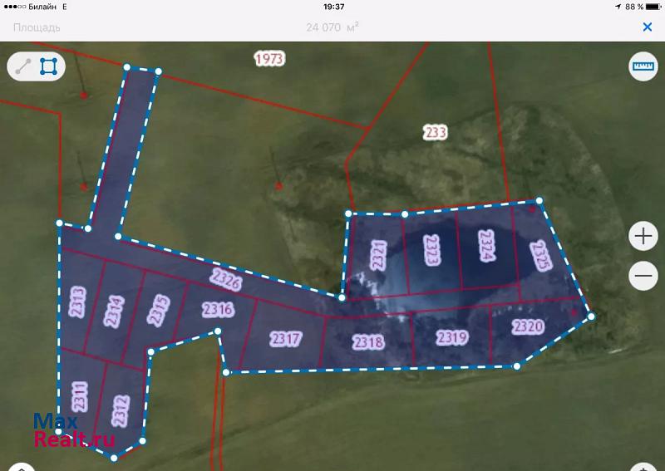Zoom out on the map
This screenshot has height=471, width=665.
[643, 275]
